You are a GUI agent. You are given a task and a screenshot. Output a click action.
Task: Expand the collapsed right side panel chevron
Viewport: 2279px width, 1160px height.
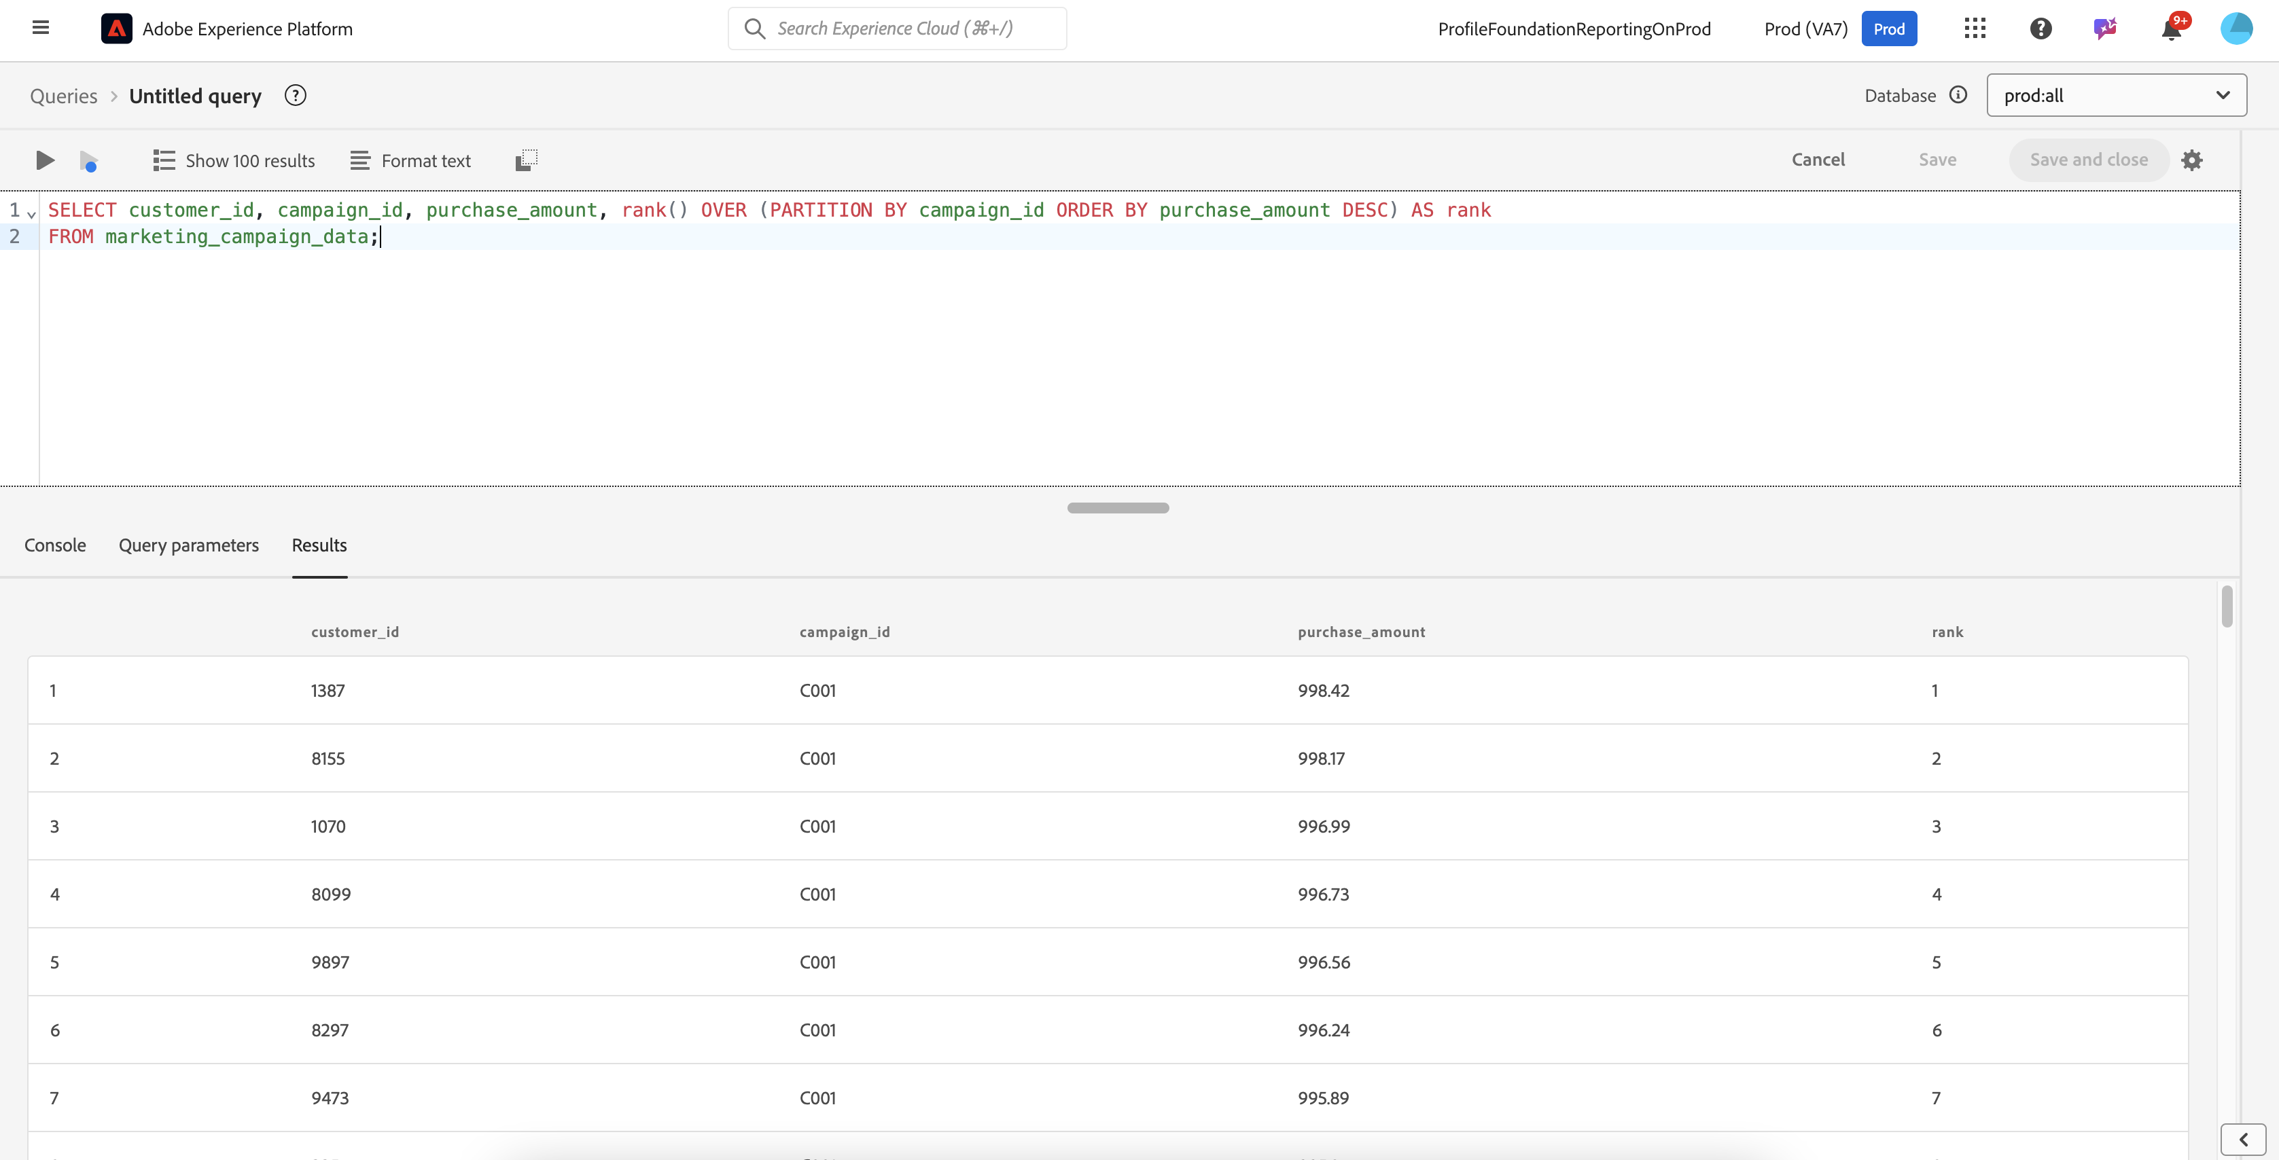(x=2243, y=1140)
